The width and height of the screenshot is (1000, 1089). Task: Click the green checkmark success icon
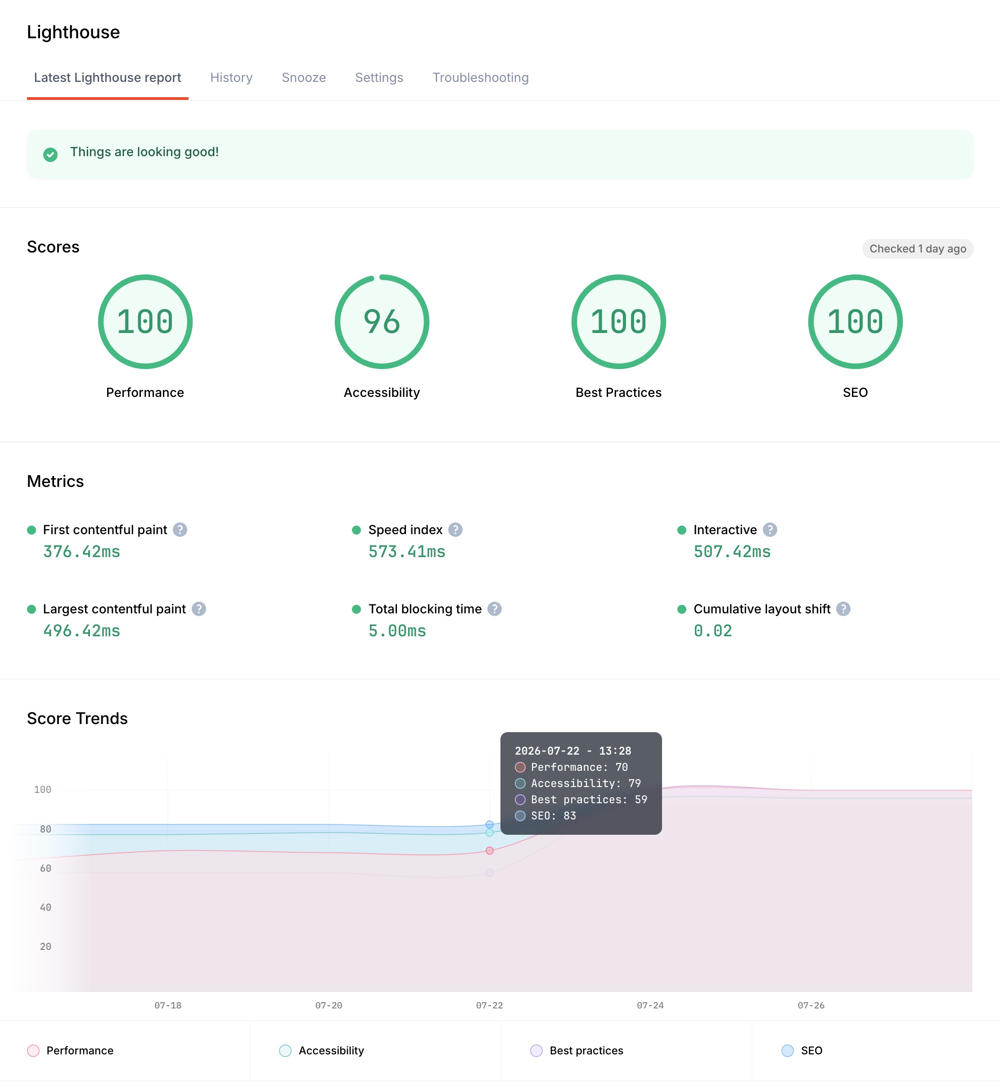(50, 155)
